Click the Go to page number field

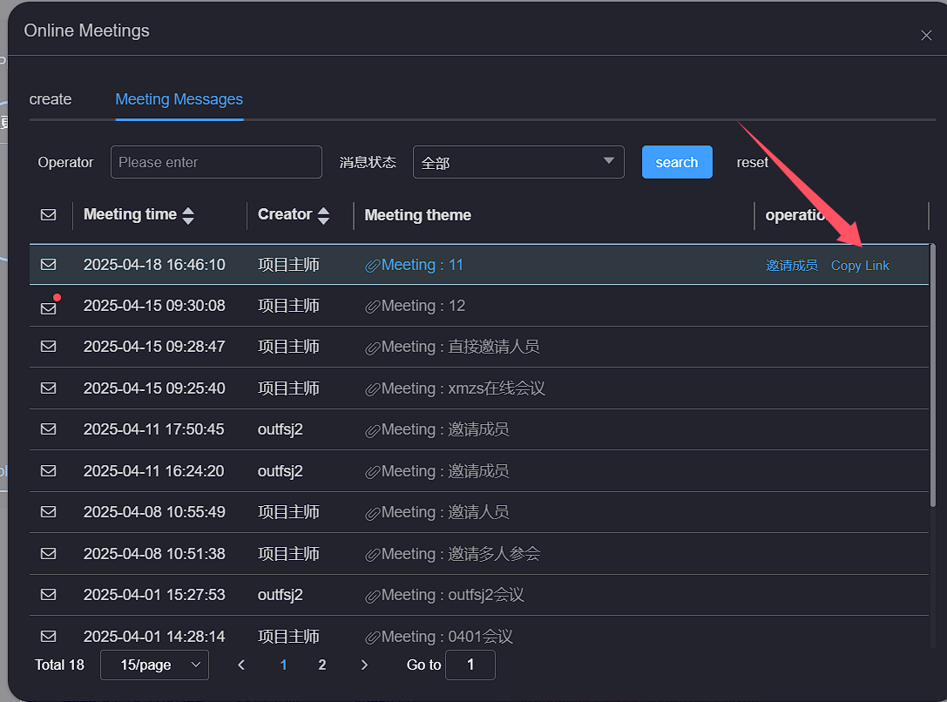click(x=470, y=665)
